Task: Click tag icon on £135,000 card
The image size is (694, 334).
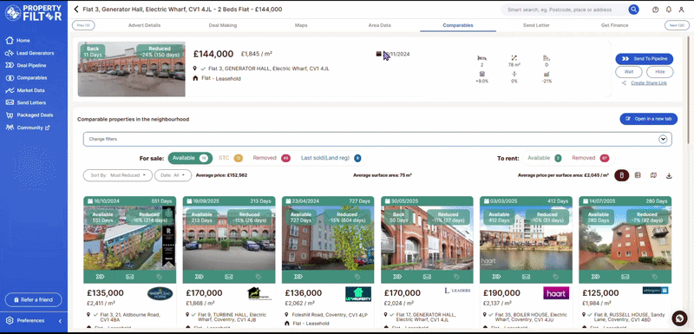Action: click(x=160, y=277)
